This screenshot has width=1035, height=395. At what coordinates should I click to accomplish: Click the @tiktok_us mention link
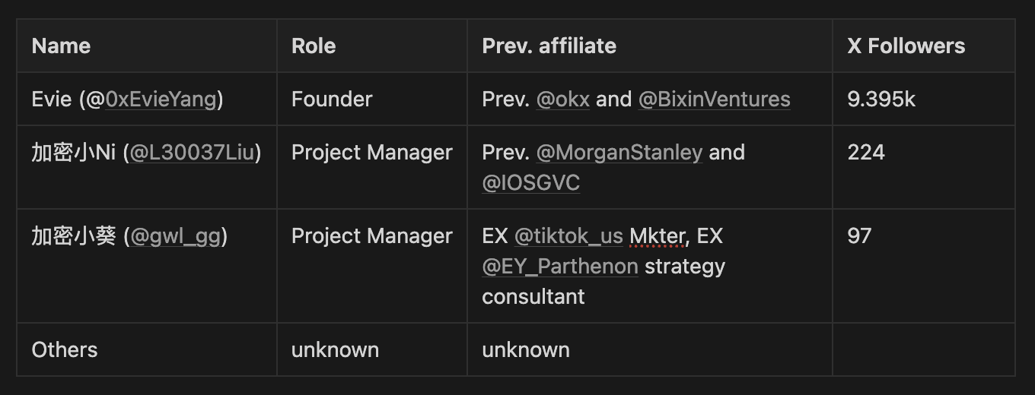568,236
